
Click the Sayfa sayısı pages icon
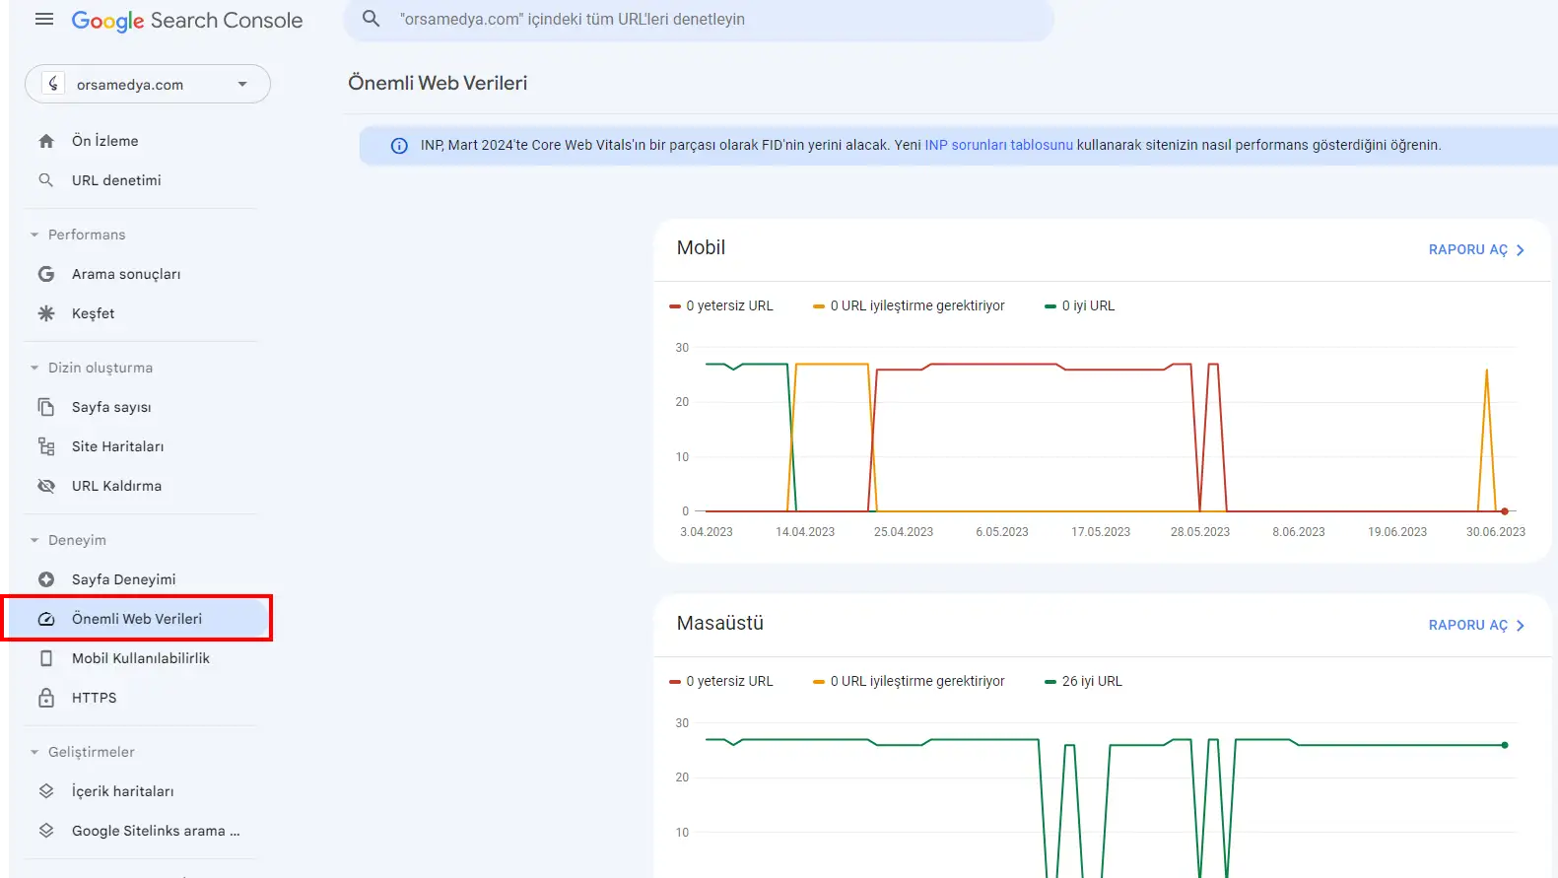tap(46, 407)
